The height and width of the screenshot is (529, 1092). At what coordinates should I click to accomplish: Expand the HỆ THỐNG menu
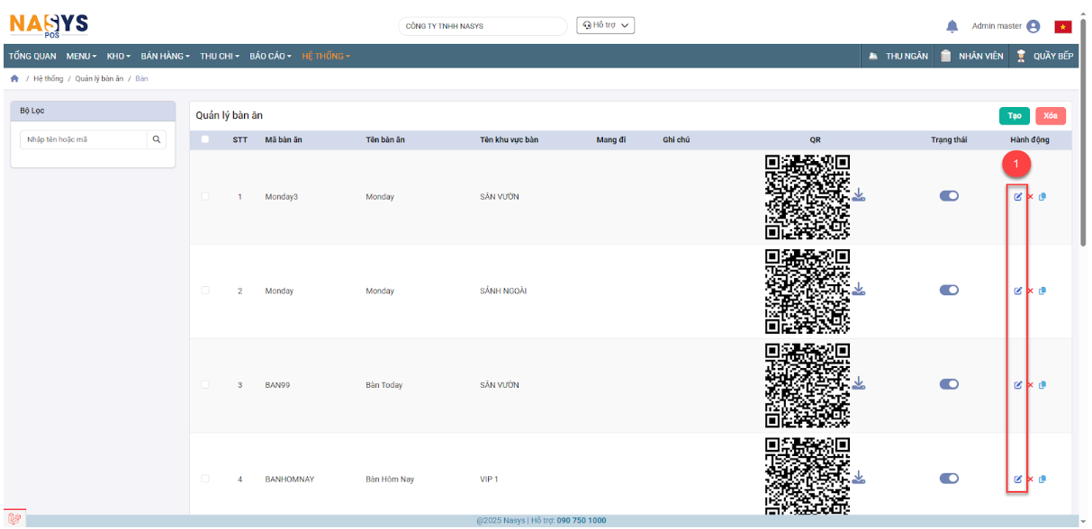(326, 56)
